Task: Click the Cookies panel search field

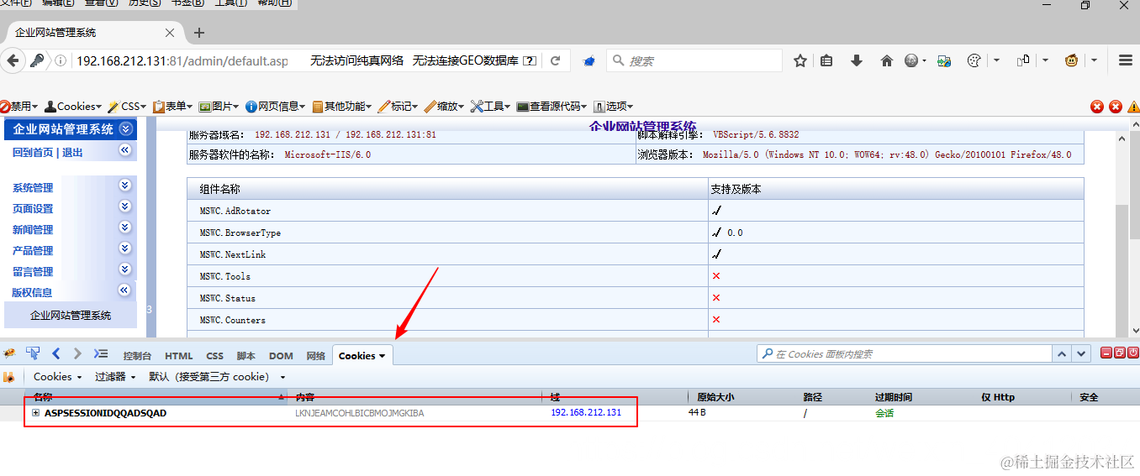Action: pyautogui.click(x=904, y=354)
